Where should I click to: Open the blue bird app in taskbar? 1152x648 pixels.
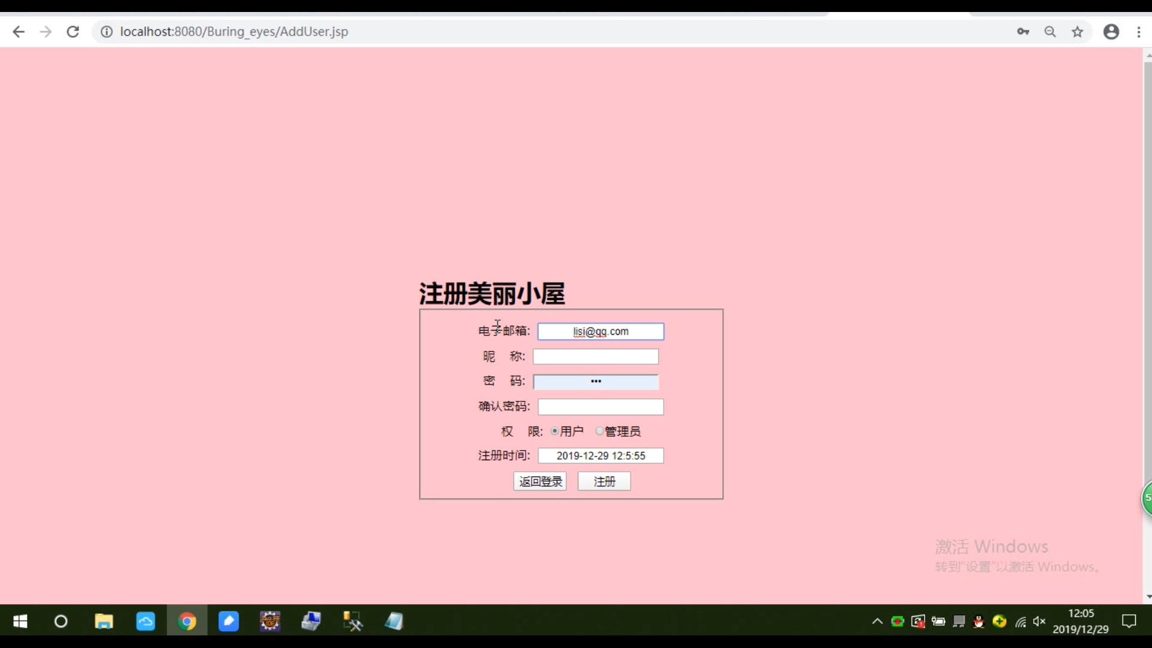pos(229,622)
